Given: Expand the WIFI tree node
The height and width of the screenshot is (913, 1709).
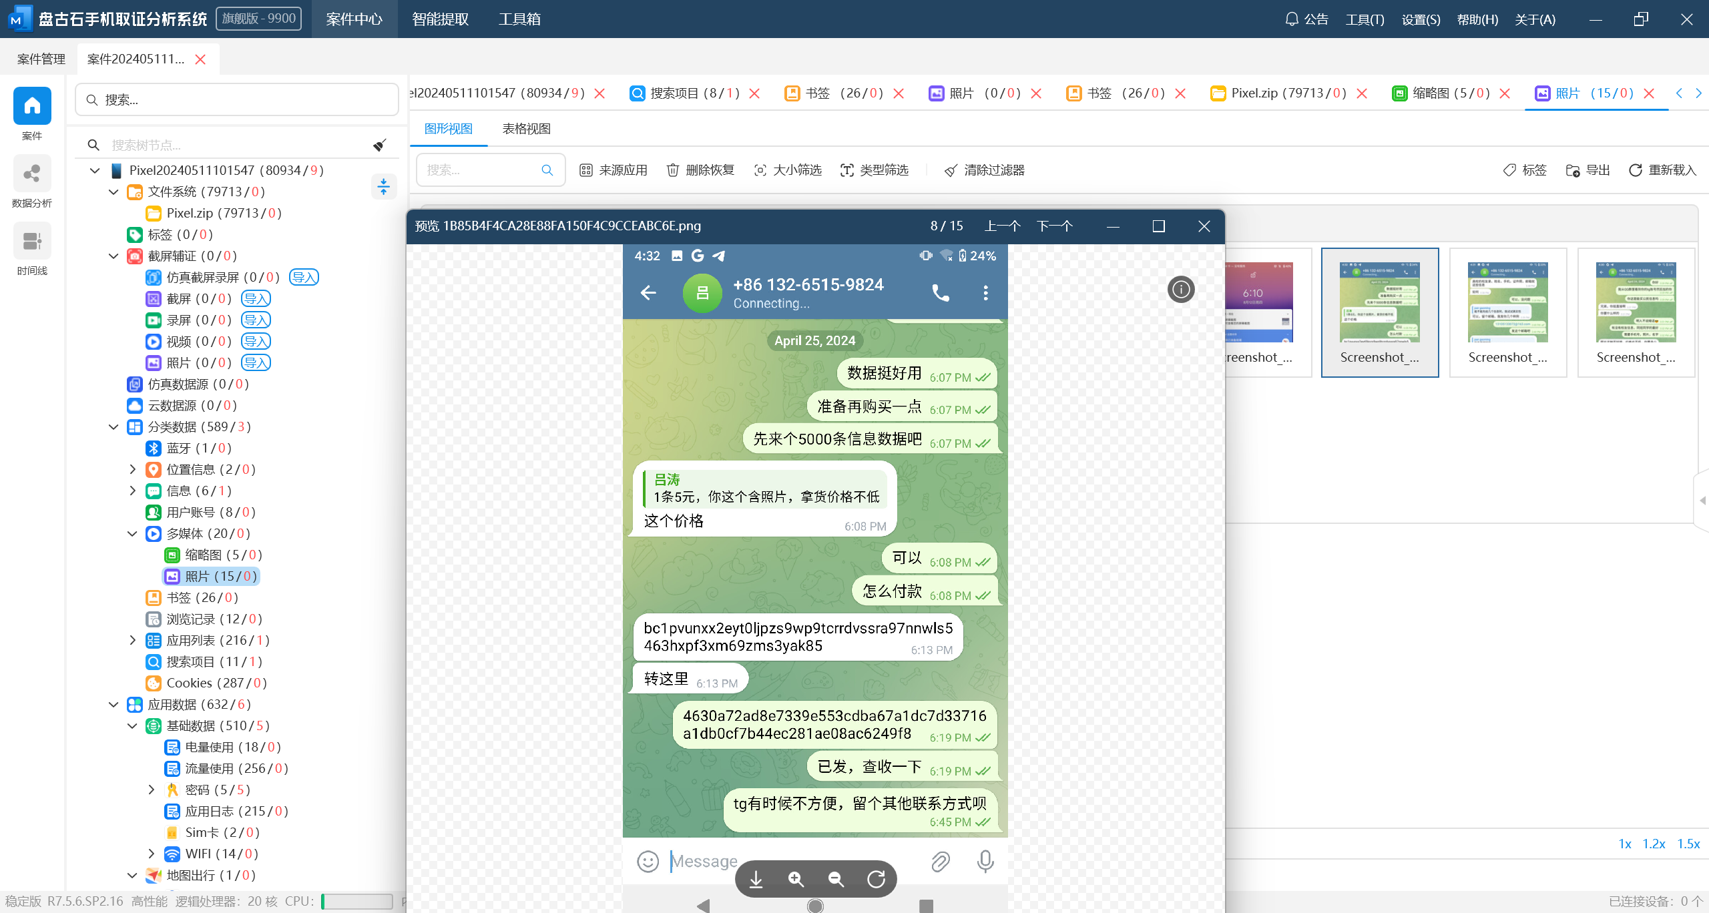Looking at the screenshot, I should click(151, 854).
